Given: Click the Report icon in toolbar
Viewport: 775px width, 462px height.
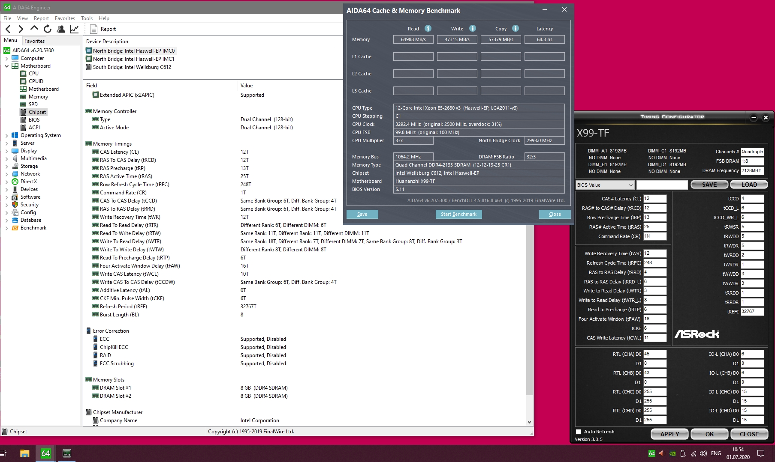Looking at the screenshot, I should click(93, 29).
